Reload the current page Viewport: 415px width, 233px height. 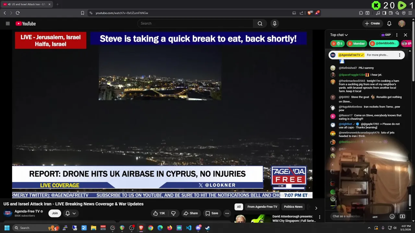(18, 13)
